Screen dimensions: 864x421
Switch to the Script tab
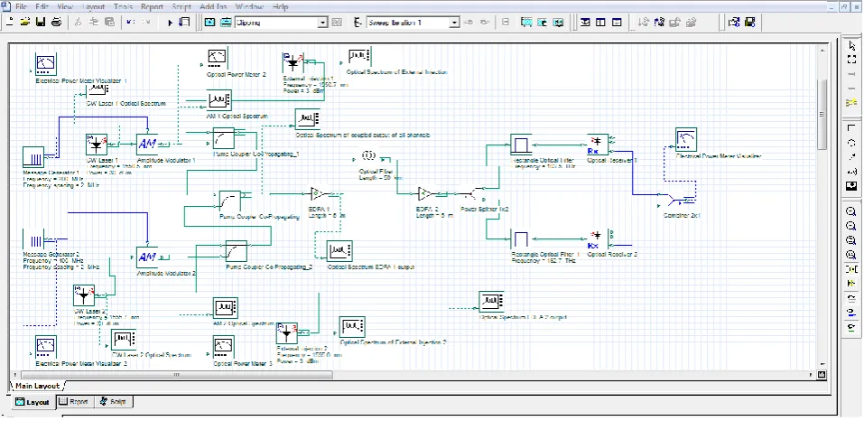113,402
